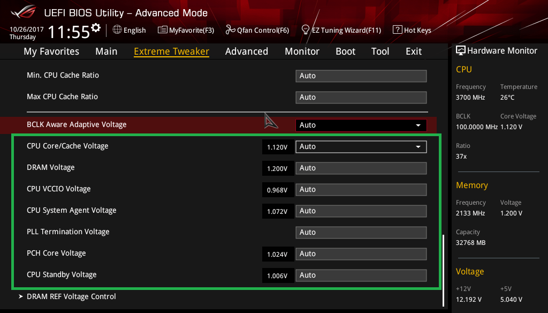Click the 2133 MHz memory frequency value
Image resolution: width=548 pixels, height=313 pixels.
(470, 213)
